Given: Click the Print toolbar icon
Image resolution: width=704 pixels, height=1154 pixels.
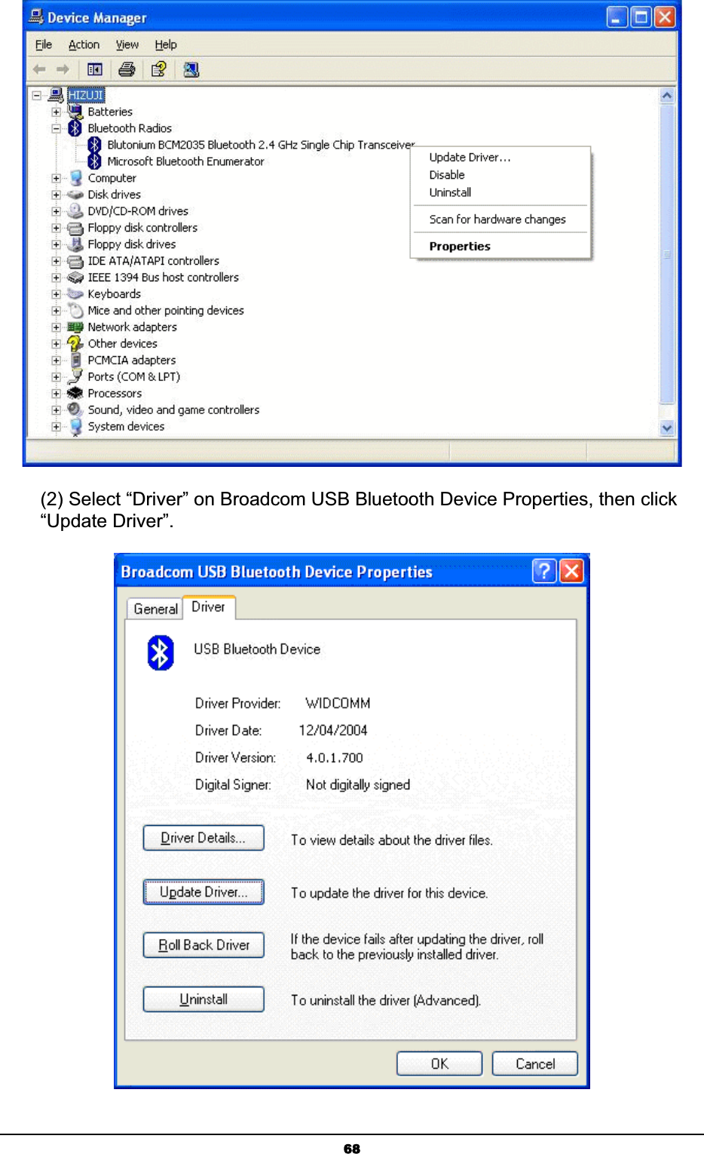Looking at the screenshot, I should (x=127, y=69).
